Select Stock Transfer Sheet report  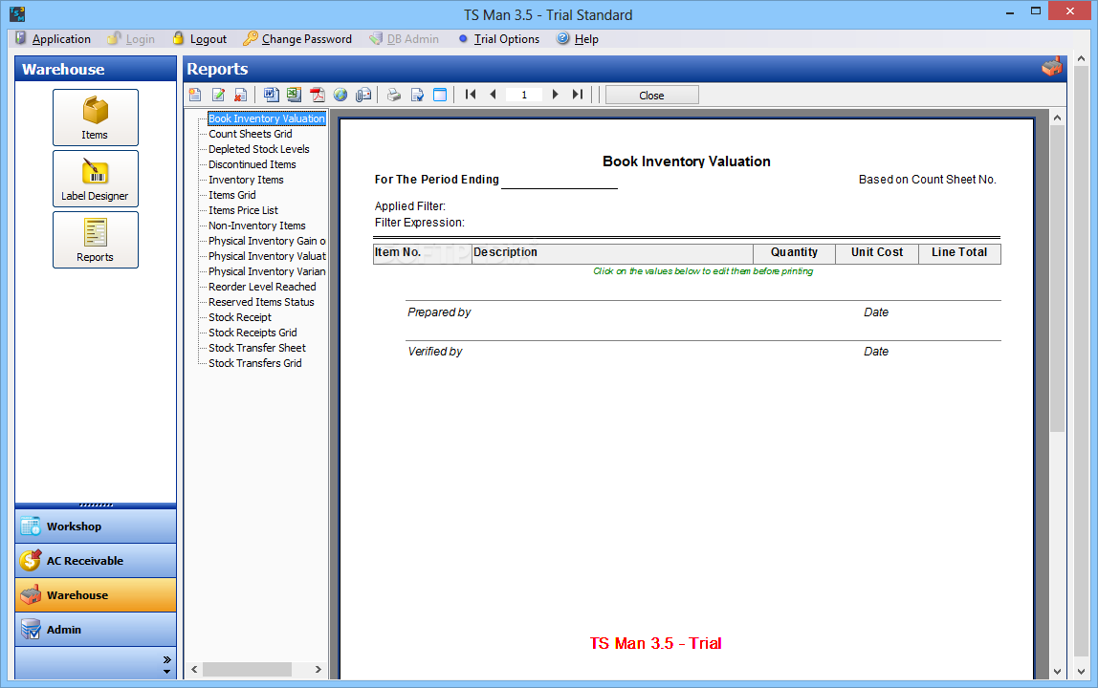257,348
